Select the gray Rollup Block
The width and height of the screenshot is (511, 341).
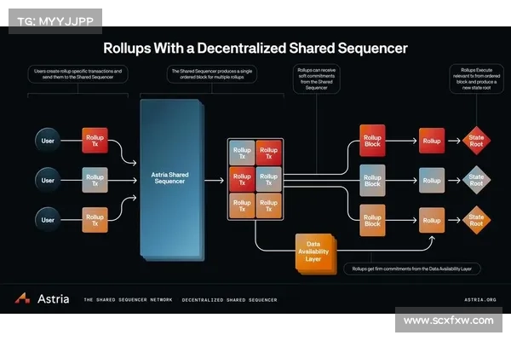coord(372,181)
